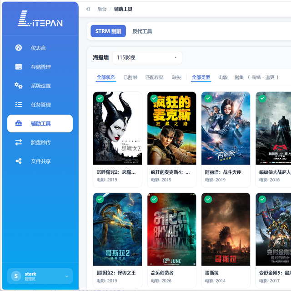This screenshot has height=291, width=291.
Task: Switch to STRM 刮削 tab
Action: click(108, 31)
